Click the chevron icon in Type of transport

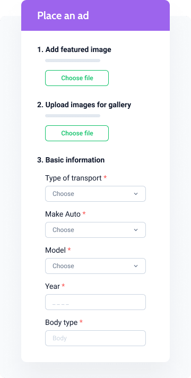[136, 194]
